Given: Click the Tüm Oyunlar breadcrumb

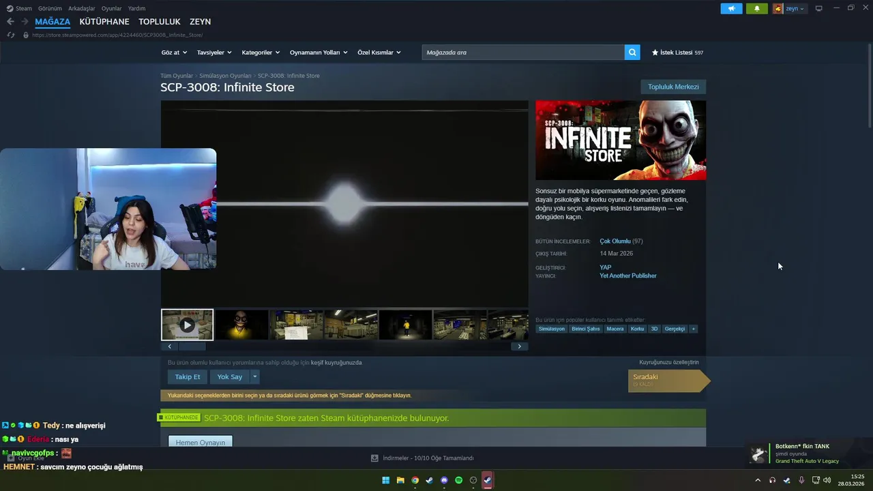Looking at the screenshot, I should click(x=177, y=76).
